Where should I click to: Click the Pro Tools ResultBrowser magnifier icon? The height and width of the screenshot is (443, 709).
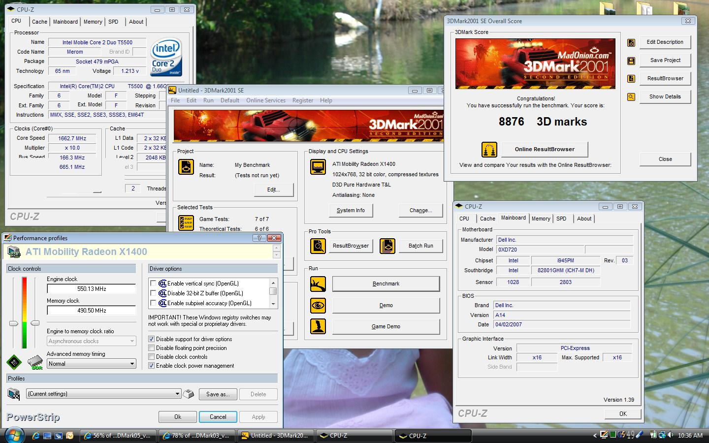tap(318, 246)
